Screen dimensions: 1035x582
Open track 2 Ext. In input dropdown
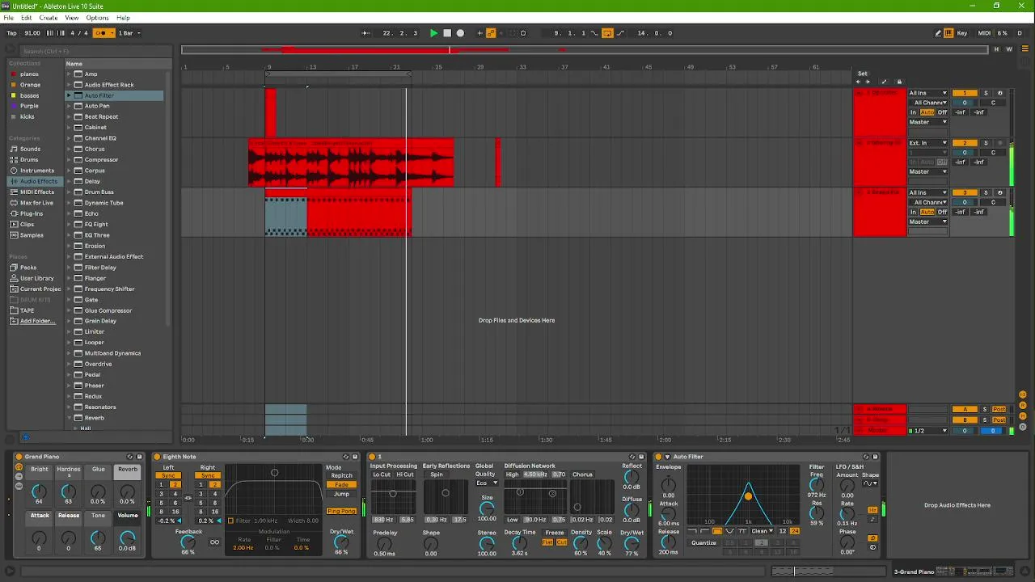[x=927, y=143]
